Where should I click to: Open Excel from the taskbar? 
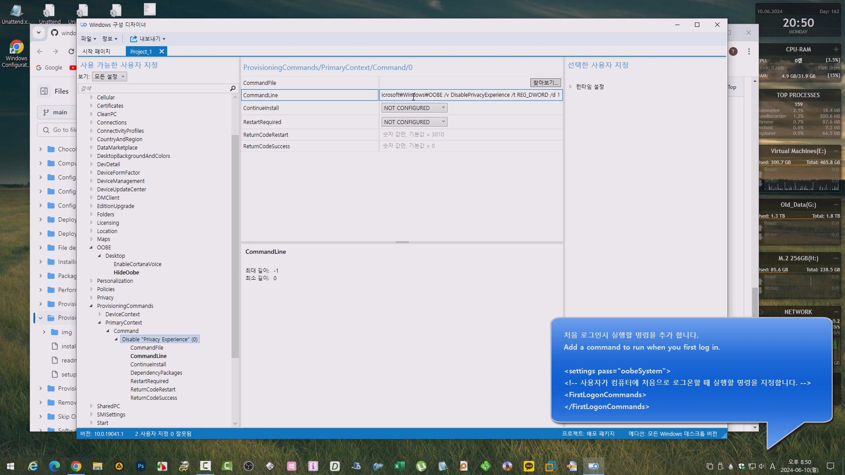pos(399,466)
